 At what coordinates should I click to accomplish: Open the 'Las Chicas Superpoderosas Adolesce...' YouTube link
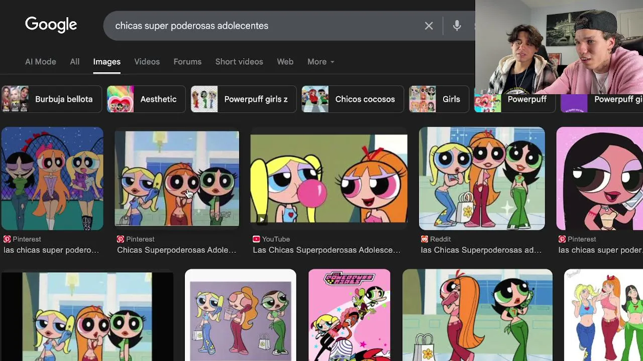327,250
